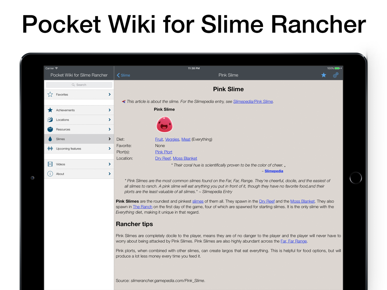Expand Locations row chevron

click(x=110, y=119)
